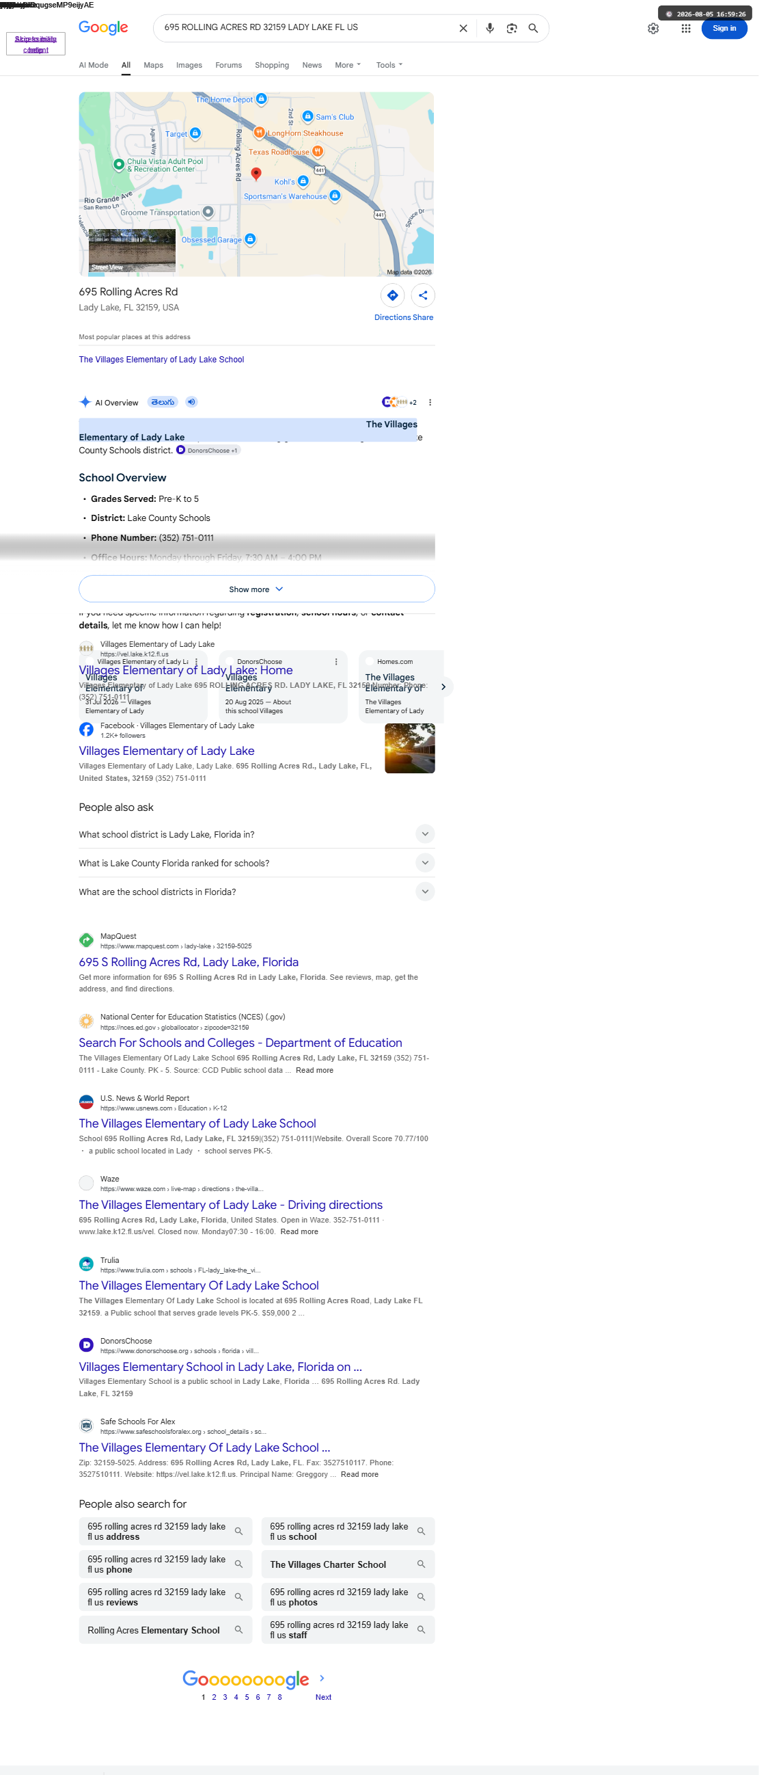This screenshot has height=1775, width=768.
Task: Click the Skip to main content link
Action: pyautogui.click(x=36, y=45)
